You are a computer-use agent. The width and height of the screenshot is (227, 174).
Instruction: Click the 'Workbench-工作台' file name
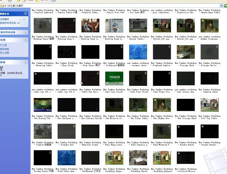90,170
